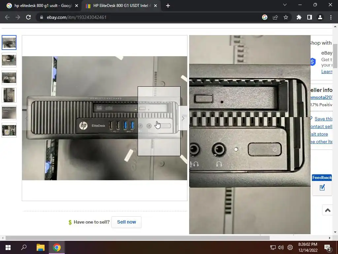Click the Sell now button
Image resolution: width=338 pixels, height=254 pixels.
pyautogui.click(x=126, y=222)
